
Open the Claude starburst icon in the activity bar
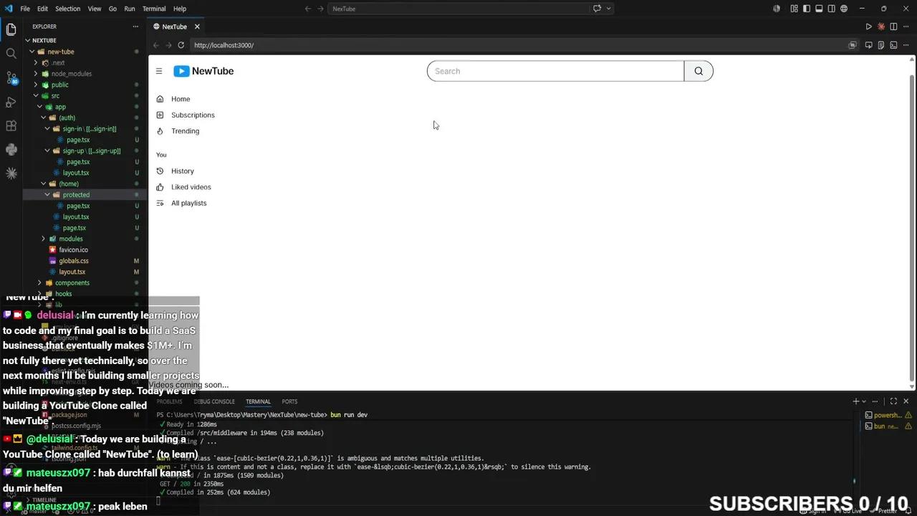pyautogui.click(x=11, y=173)
